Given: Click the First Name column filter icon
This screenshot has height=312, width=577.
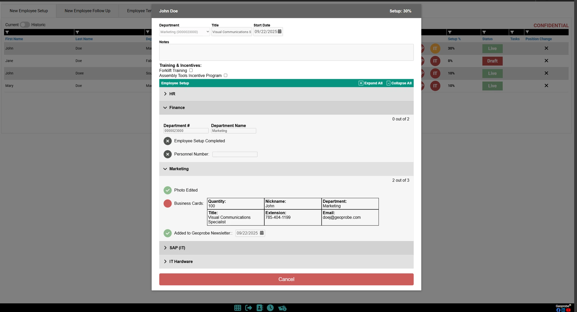Looking at the screenshot, I should (x=7, y=32).
